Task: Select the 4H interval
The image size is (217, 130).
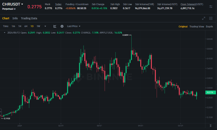Action: click(26, 26)
